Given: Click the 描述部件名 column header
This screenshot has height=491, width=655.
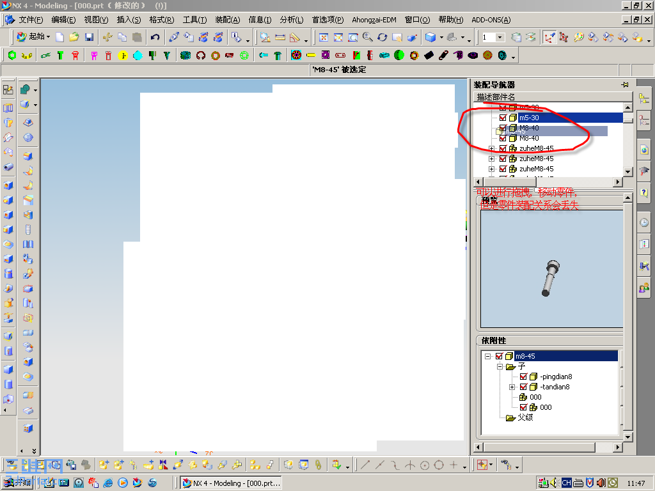Looking at the screenshot, I should click(553, 97).
